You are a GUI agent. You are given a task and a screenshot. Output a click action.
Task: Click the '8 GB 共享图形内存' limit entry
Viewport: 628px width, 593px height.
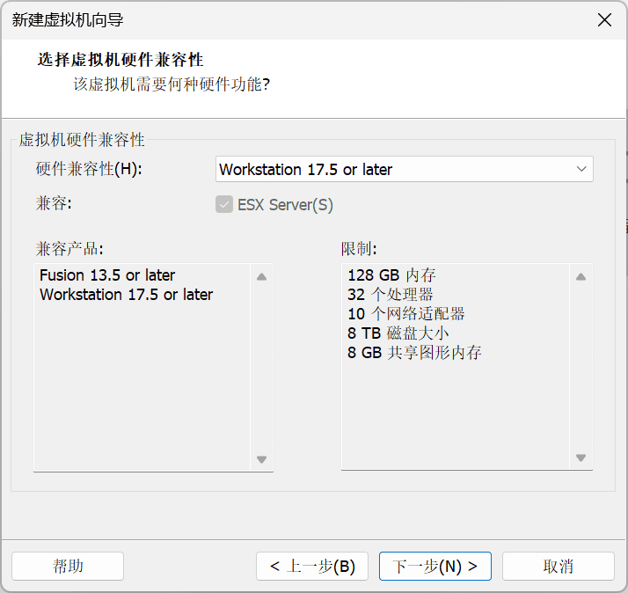[x=414, y=353]
